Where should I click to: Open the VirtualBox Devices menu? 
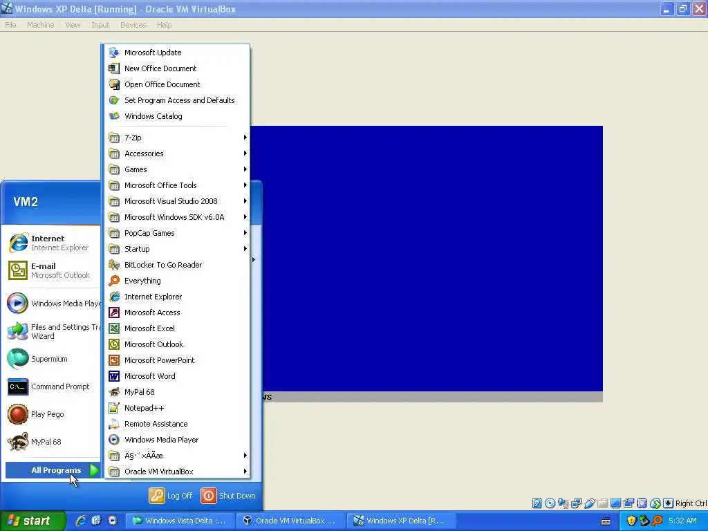[133, 25]
